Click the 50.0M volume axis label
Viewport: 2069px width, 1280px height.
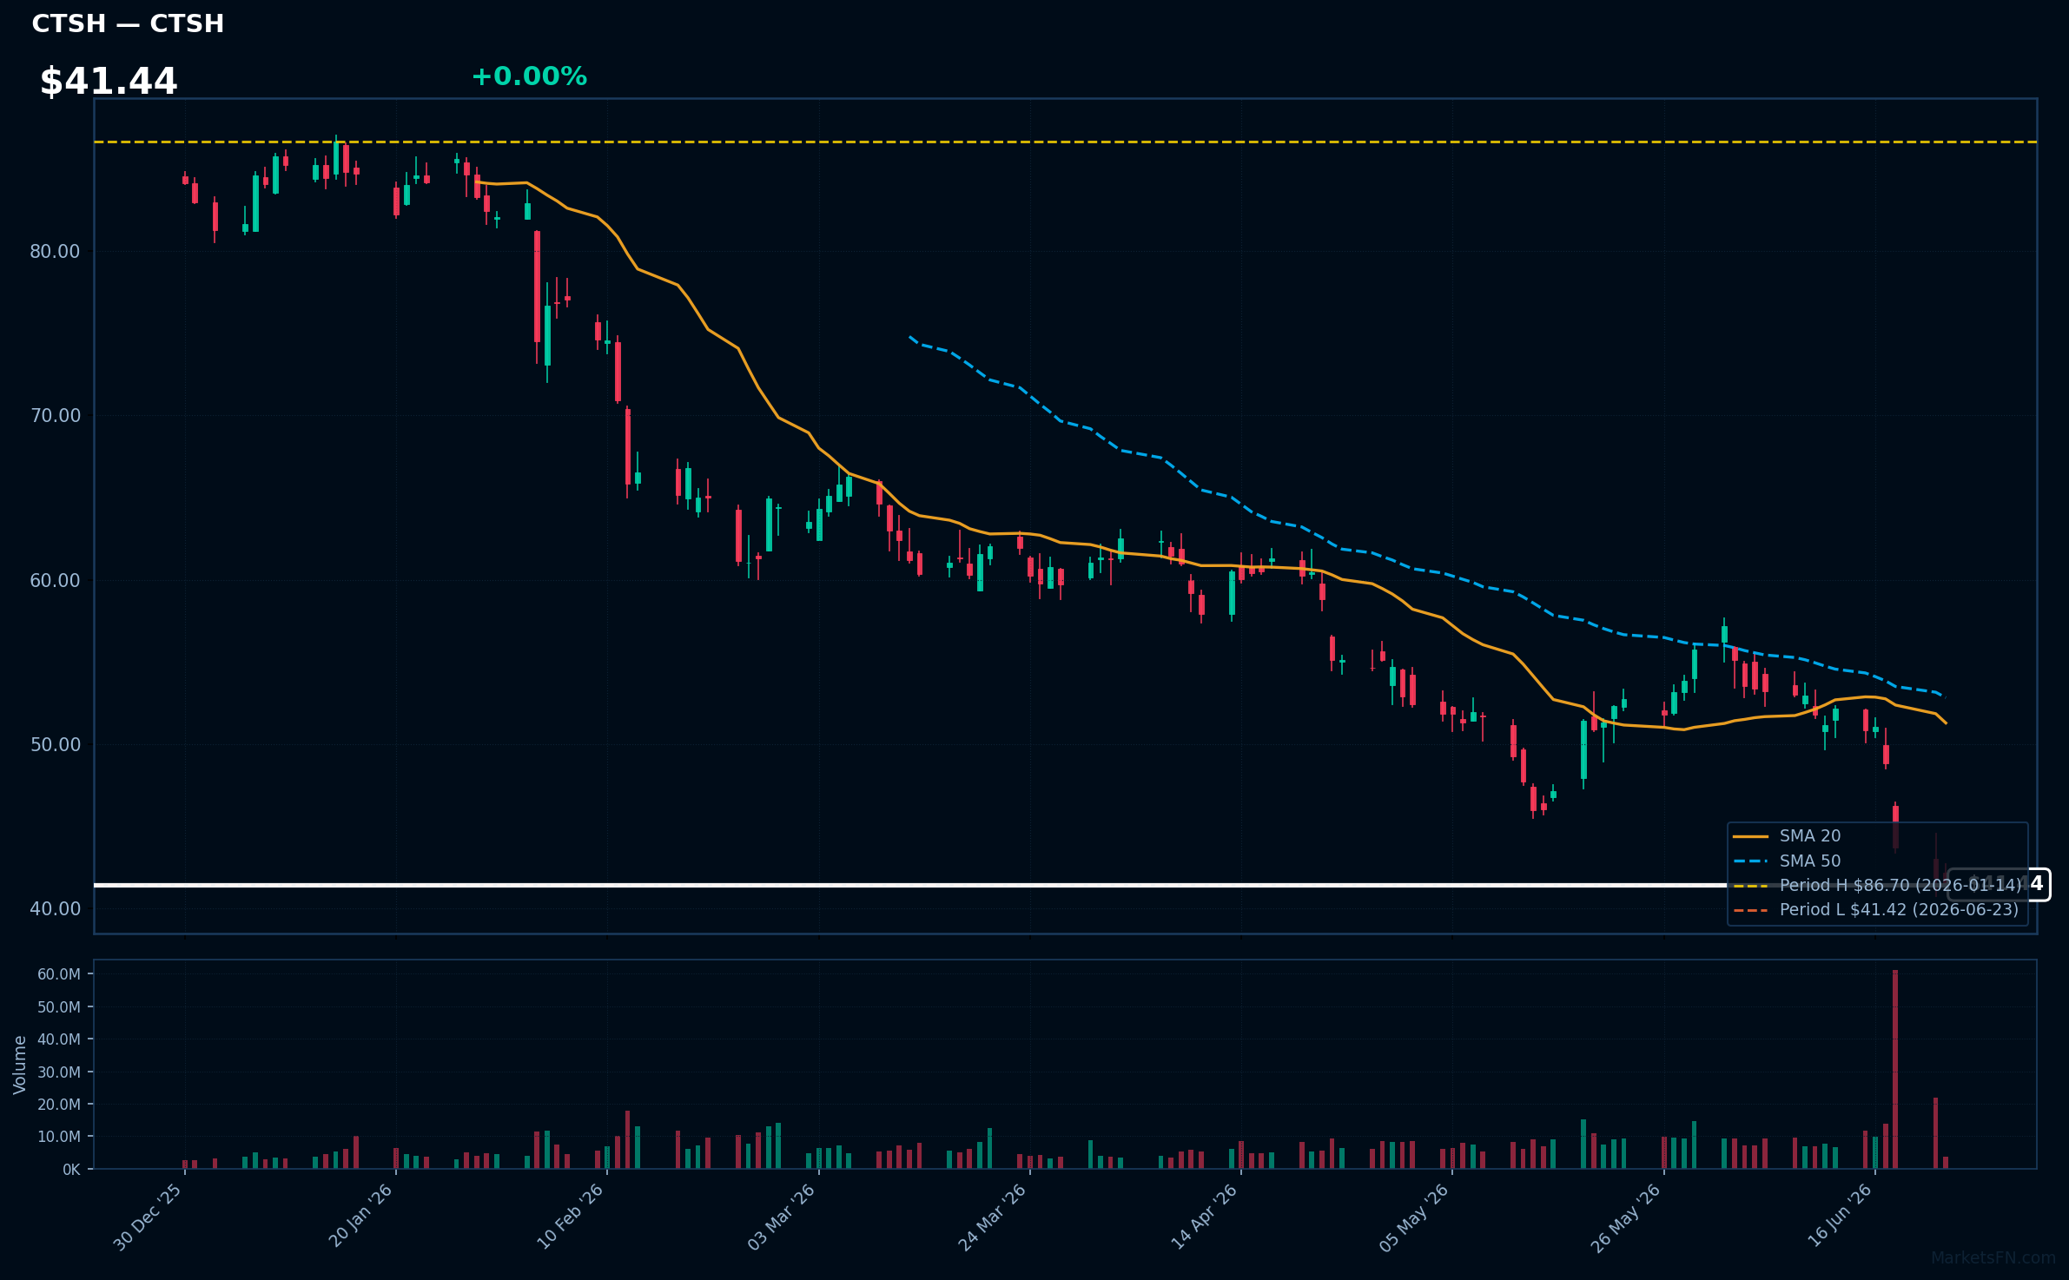[x=59, y=1007]
